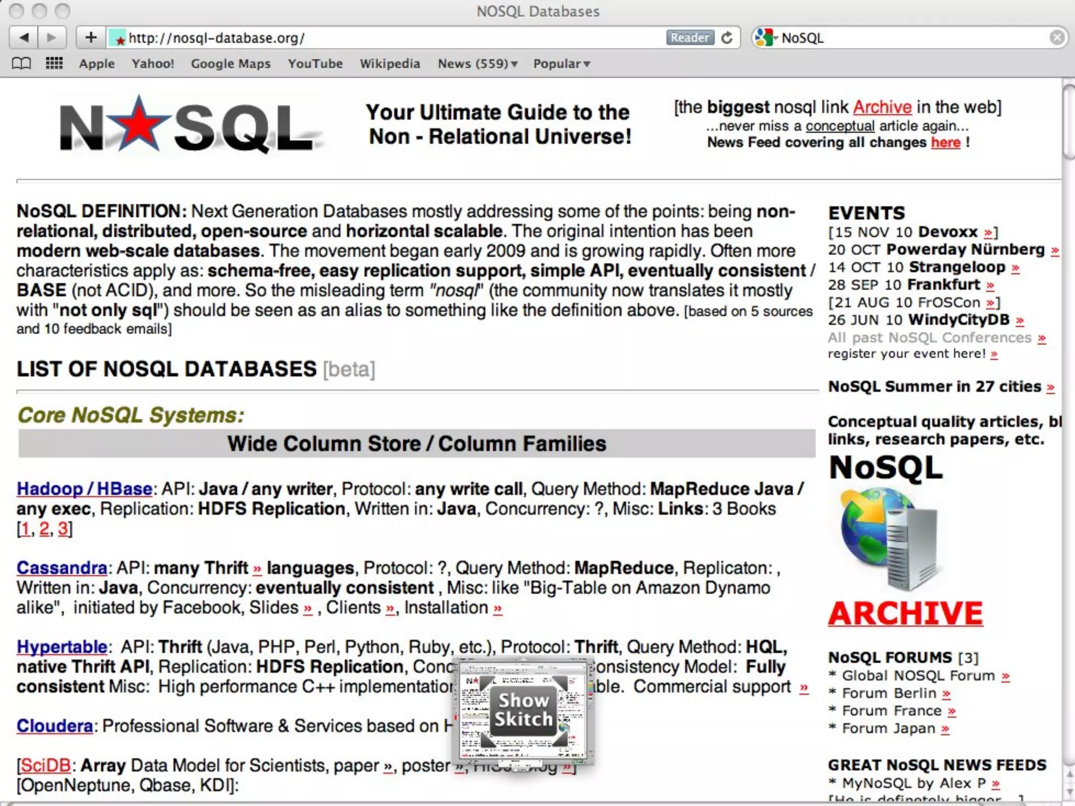This screenshot has height=806, width=1075.
Task: Click the Safari back arrow button
Action: 24,38
